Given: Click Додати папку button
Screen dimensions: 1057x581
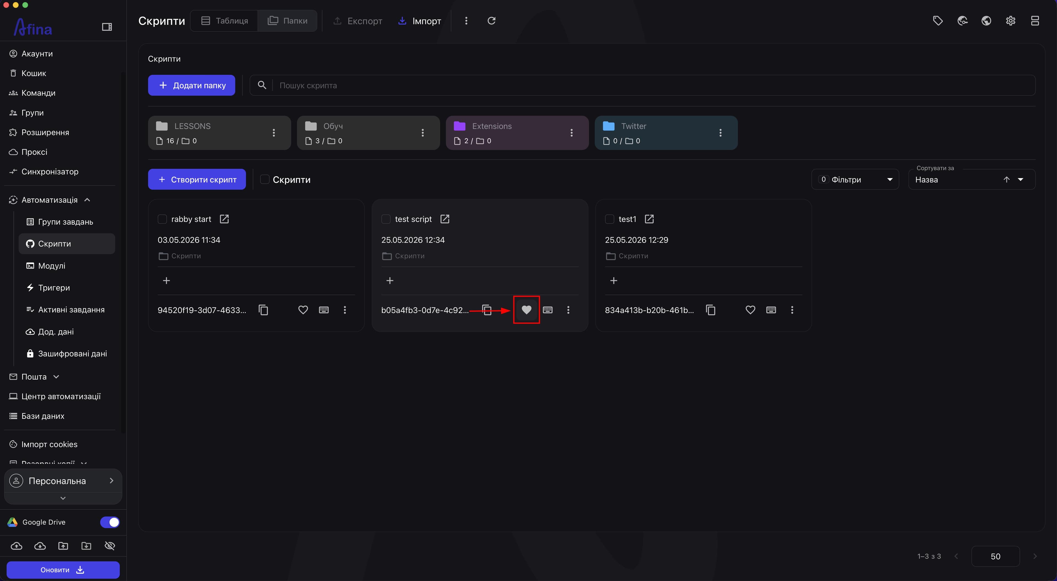Looking at the screenshot, I should pyautogui.click(x=192, y=85).
